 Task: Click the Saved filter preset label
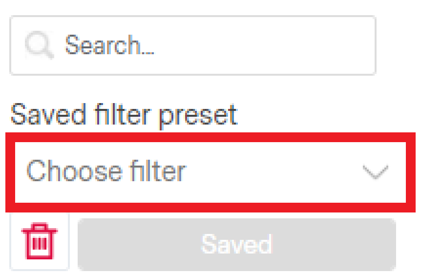pyautogui.click(x=124, y=115)
